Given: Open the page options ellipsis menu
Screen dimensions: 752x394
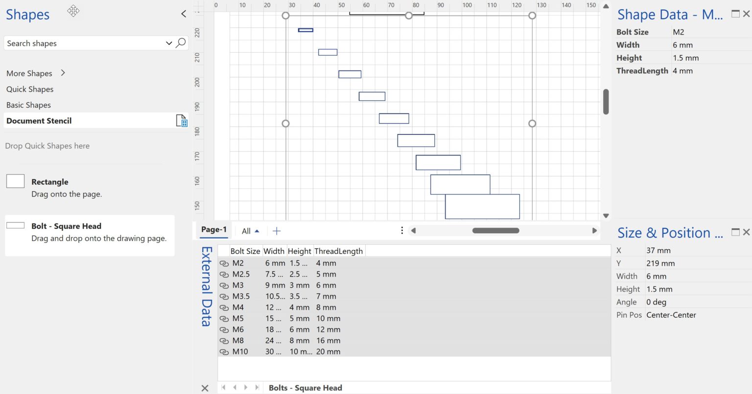Looking at the screenshot, I should coord(401,230).
